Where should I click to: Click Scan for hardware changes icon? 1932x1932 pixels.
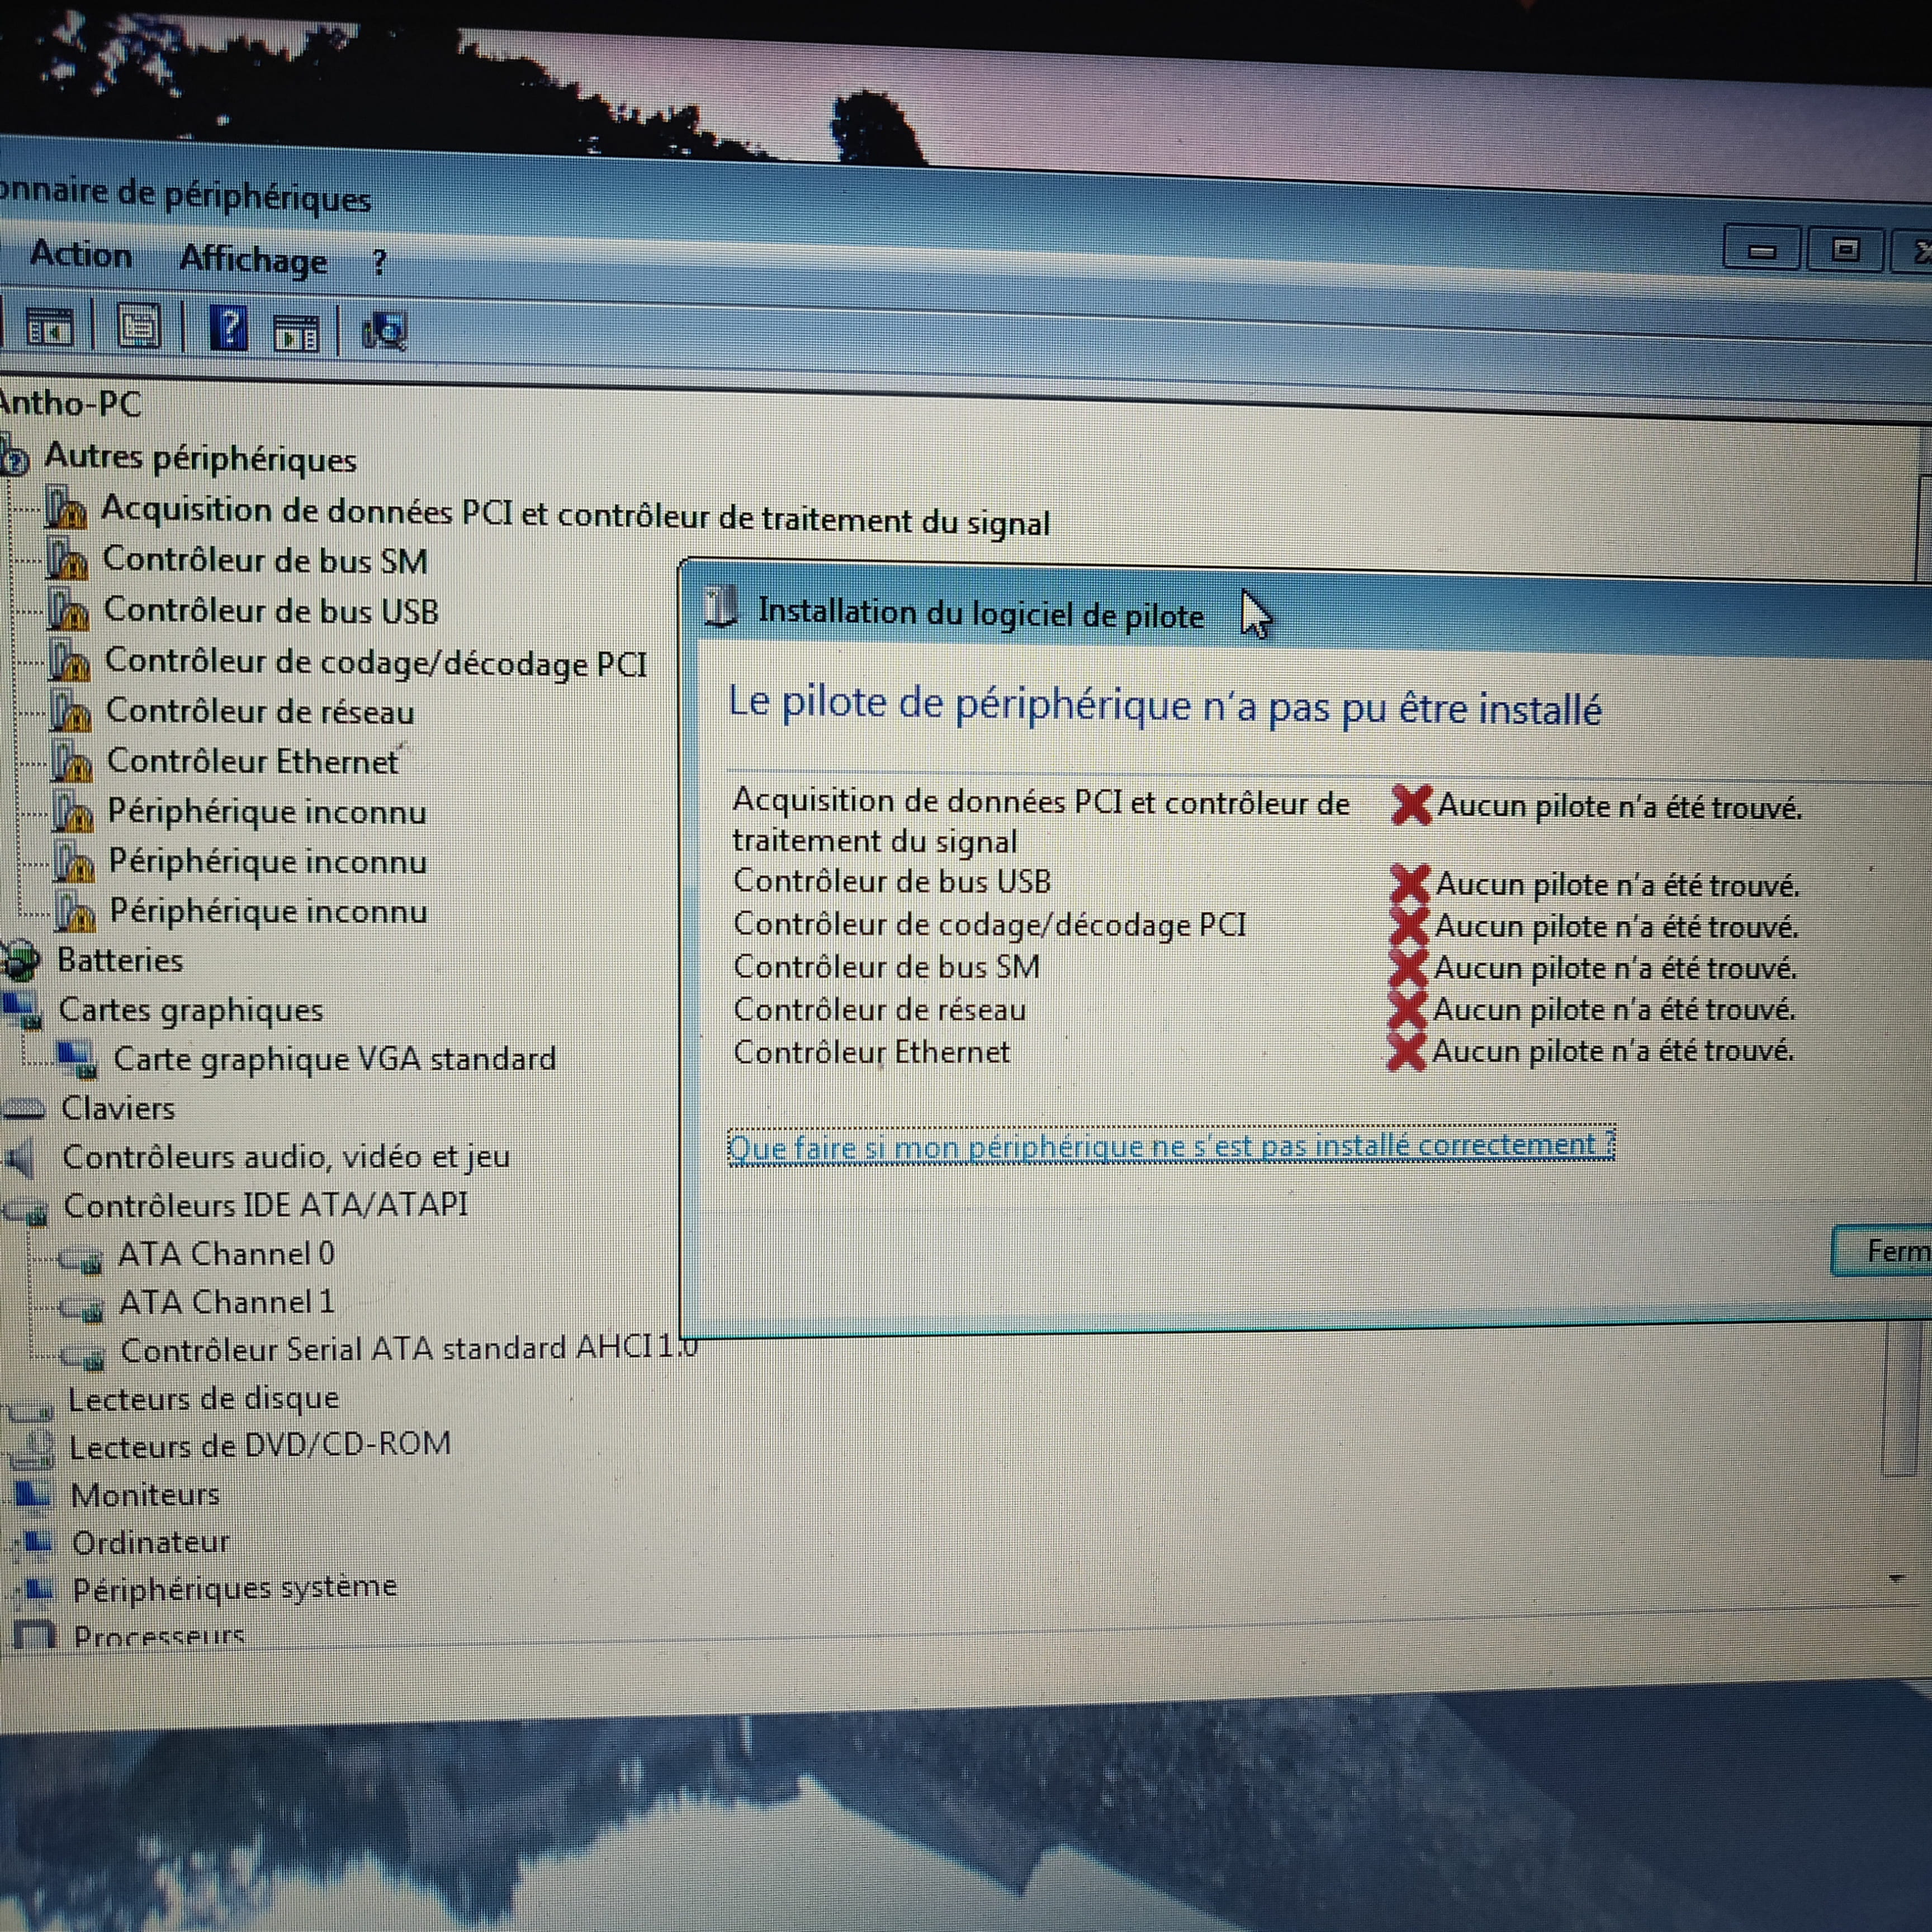pos(385,331)
